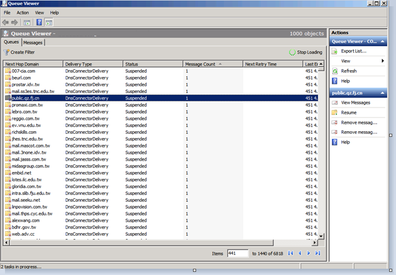396x275 pixels.
Task: Click the first Remove messages icon
Action: coord(335,122)
